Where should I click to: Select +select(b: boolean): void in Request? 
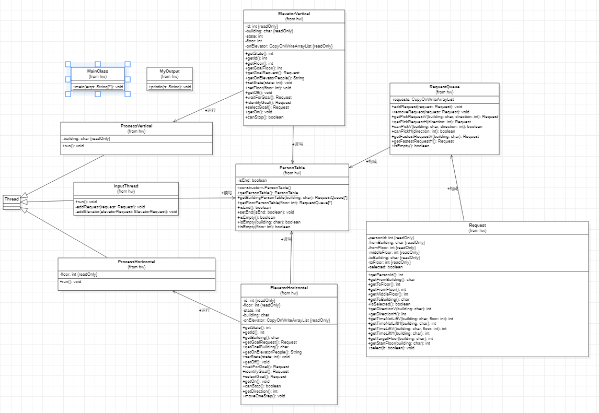click(x=391, y=348)
